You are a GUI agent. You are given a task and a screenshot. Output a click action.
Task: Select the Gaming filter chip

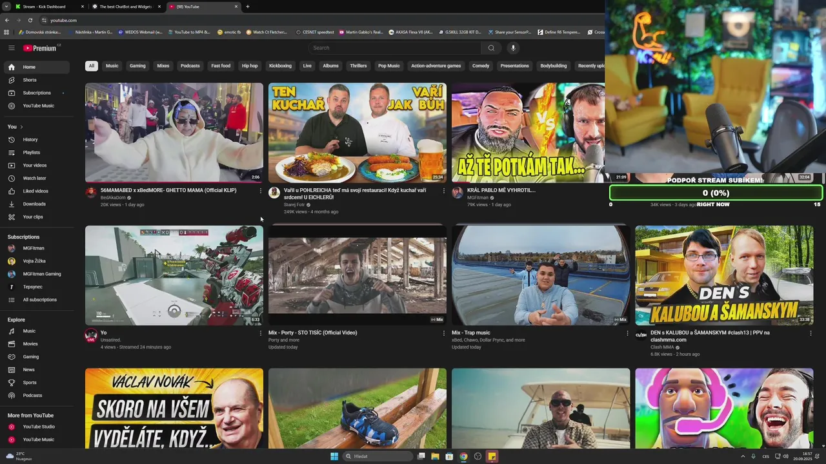137,66
